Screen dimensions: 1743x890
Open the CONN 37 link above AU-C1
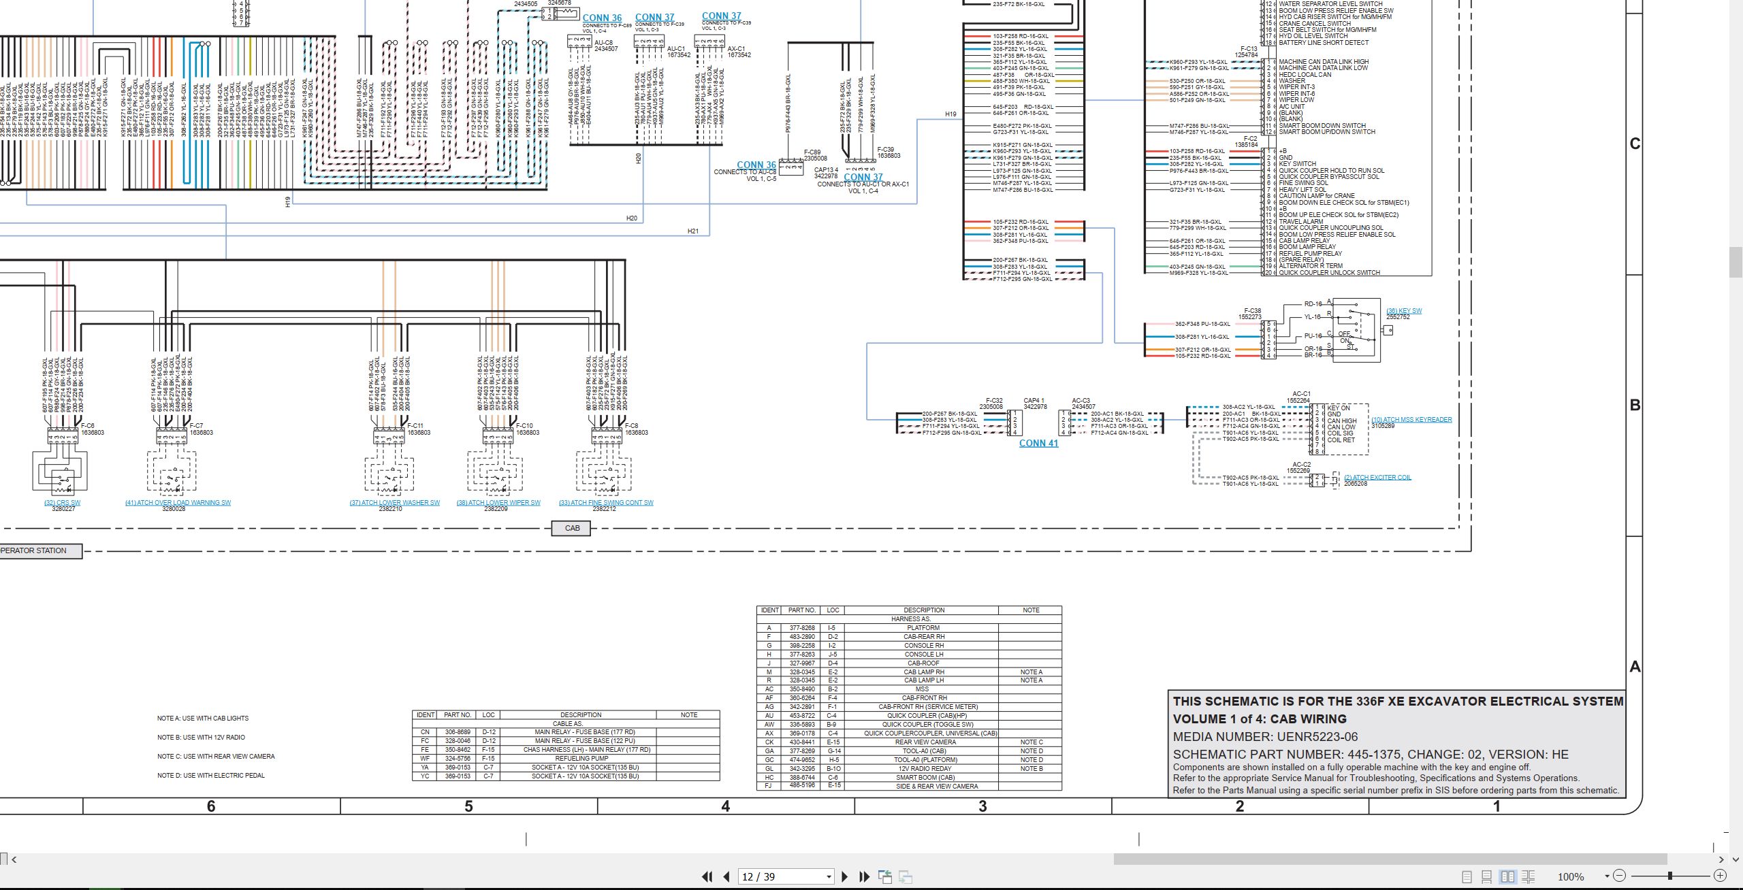click(654, 18)
